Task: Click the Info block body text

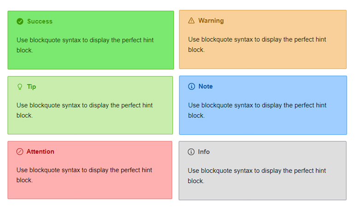Action: pyautogui.click(x=257, y=171)
